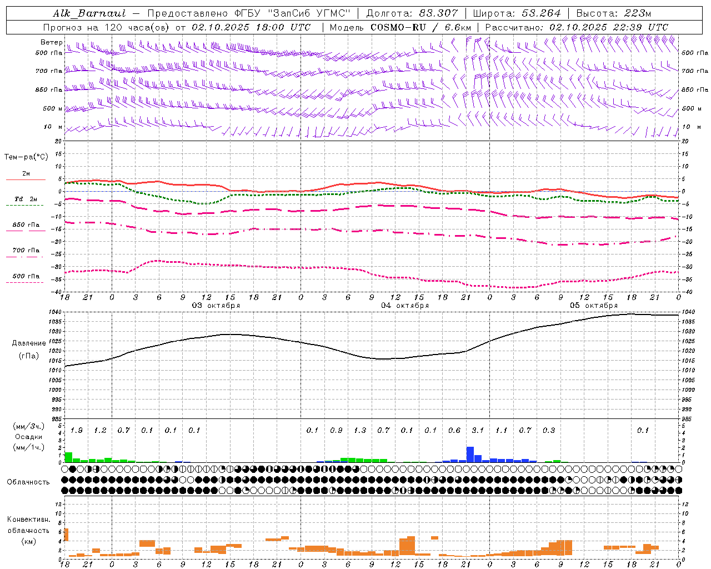Click the 'Осадки' precipitation label

pyautogui.click(x=29, y=437)
